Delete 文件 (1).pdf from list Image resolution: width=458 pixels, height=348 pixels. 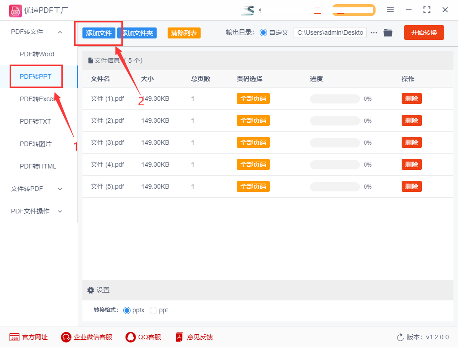412,99
